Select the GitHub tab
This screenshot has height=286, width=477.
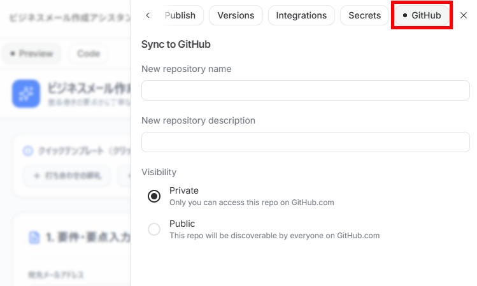pyautogui.click(x=422, y=15)
